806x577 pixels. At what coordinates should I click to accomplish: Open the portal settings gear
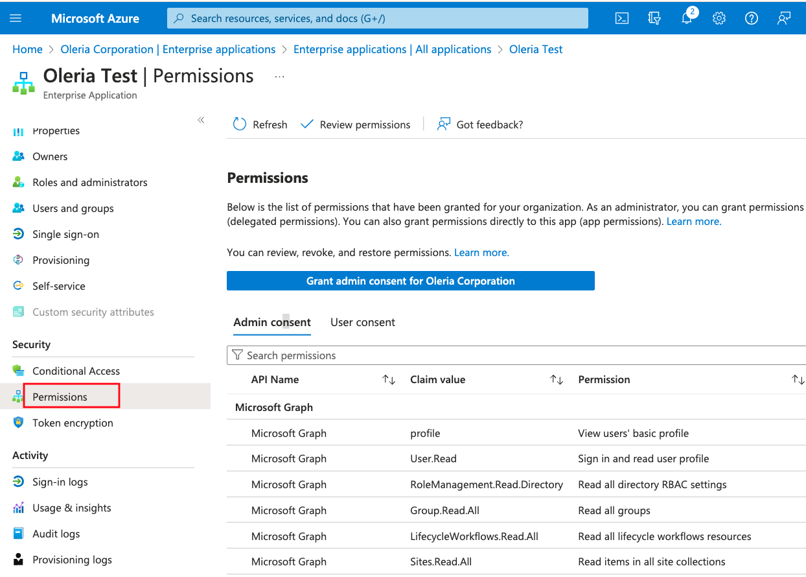pos(719,18)
